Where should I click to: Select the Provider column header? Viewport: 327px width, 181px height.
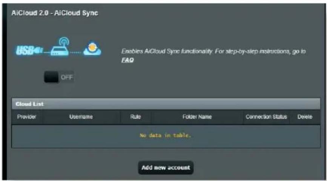[26, 117]
